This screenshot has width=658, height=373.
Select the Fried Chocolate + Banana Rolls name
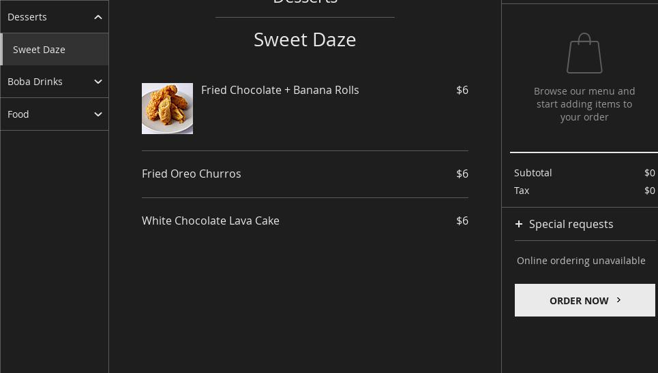tap(280, 90)
